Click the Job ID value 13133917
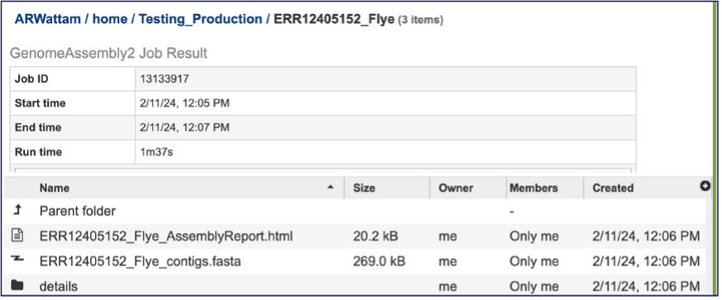 click(x=164, y=79)
